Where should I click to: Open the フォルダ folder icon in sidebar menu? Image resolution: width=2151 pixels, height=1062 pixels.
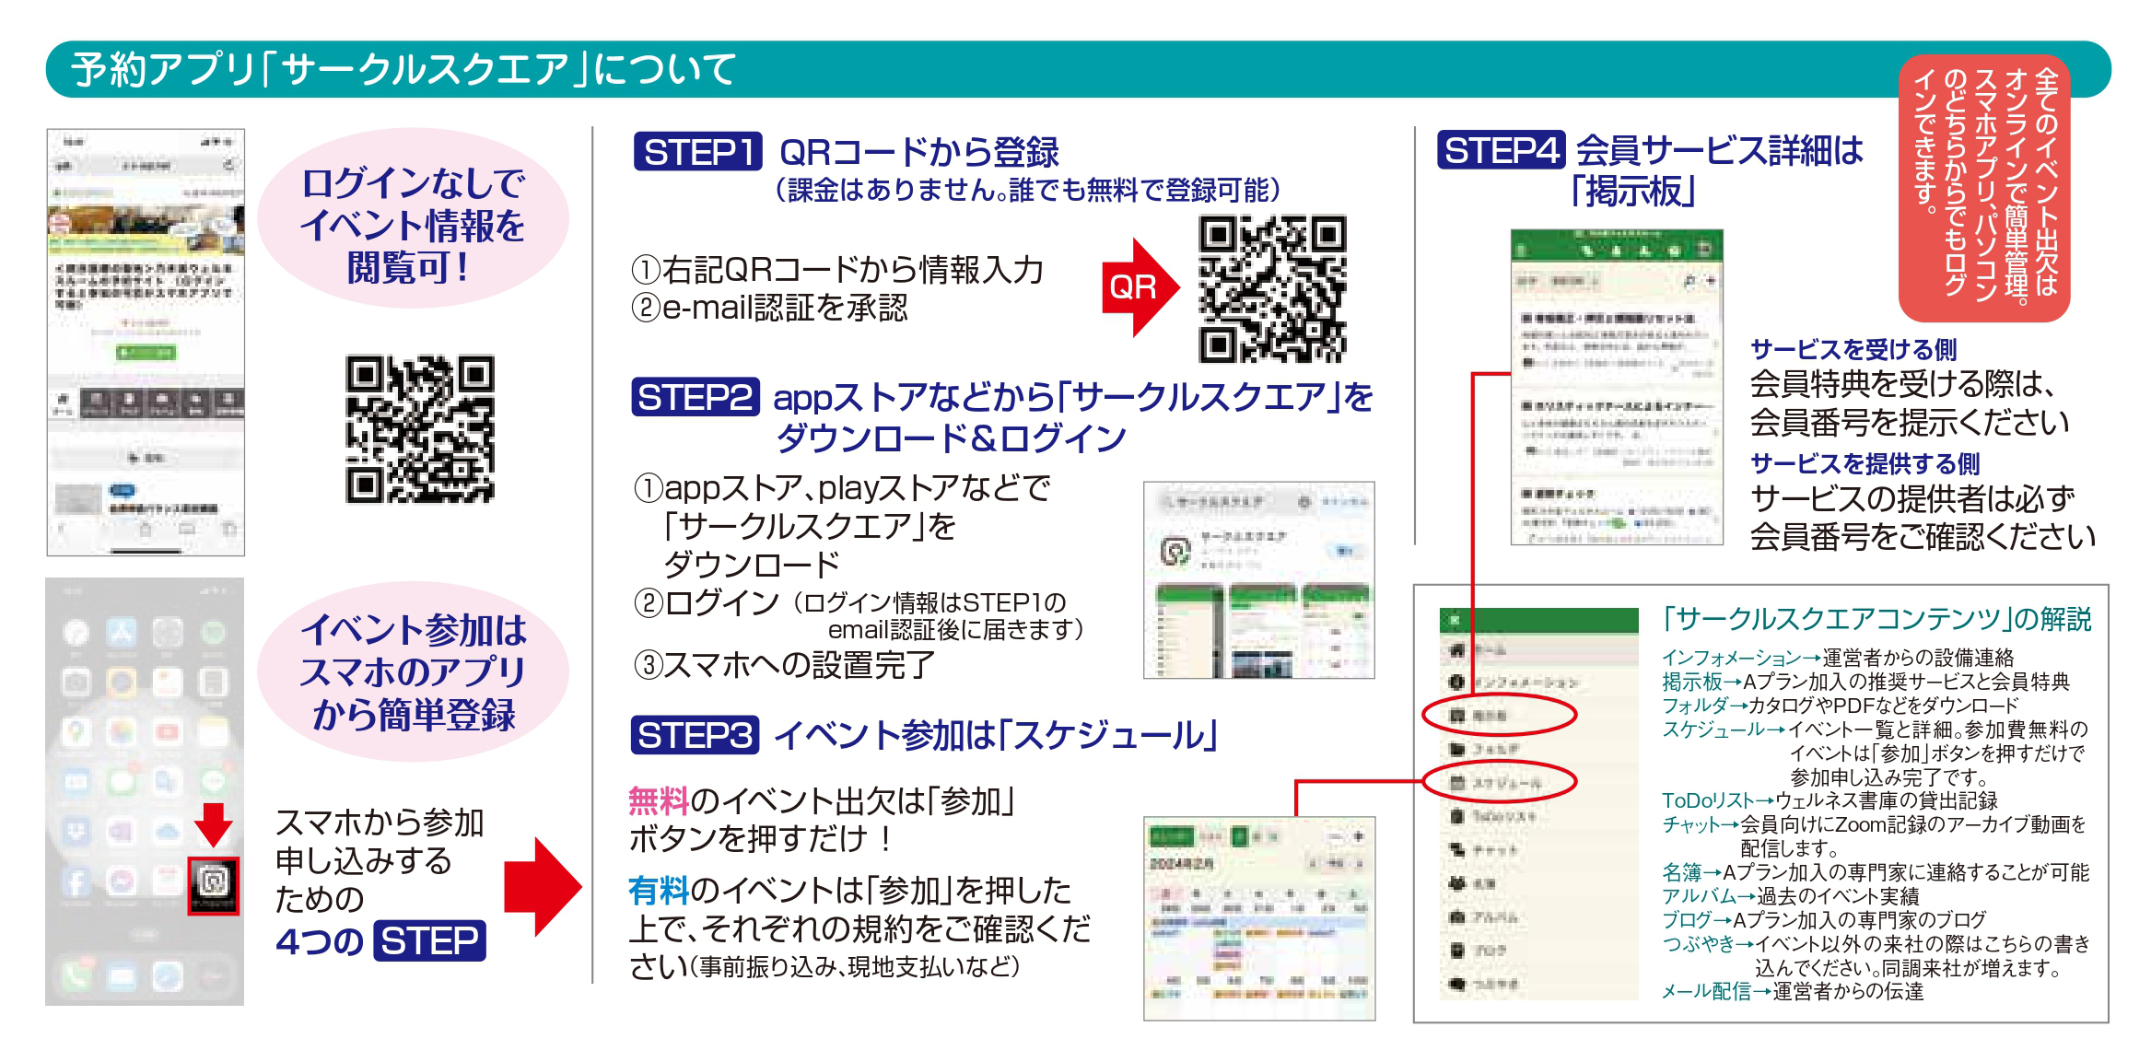coord(1456,749)
